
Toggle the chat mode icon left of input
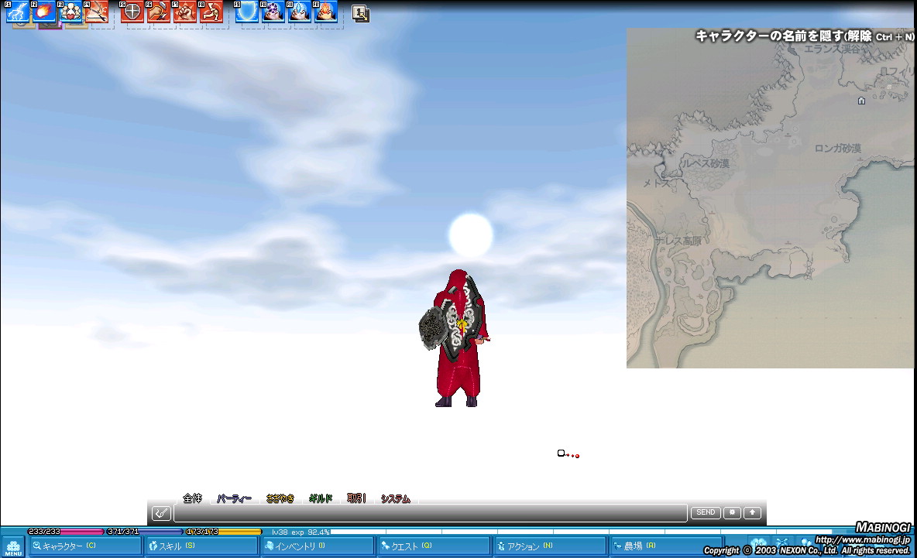point(161,513)
